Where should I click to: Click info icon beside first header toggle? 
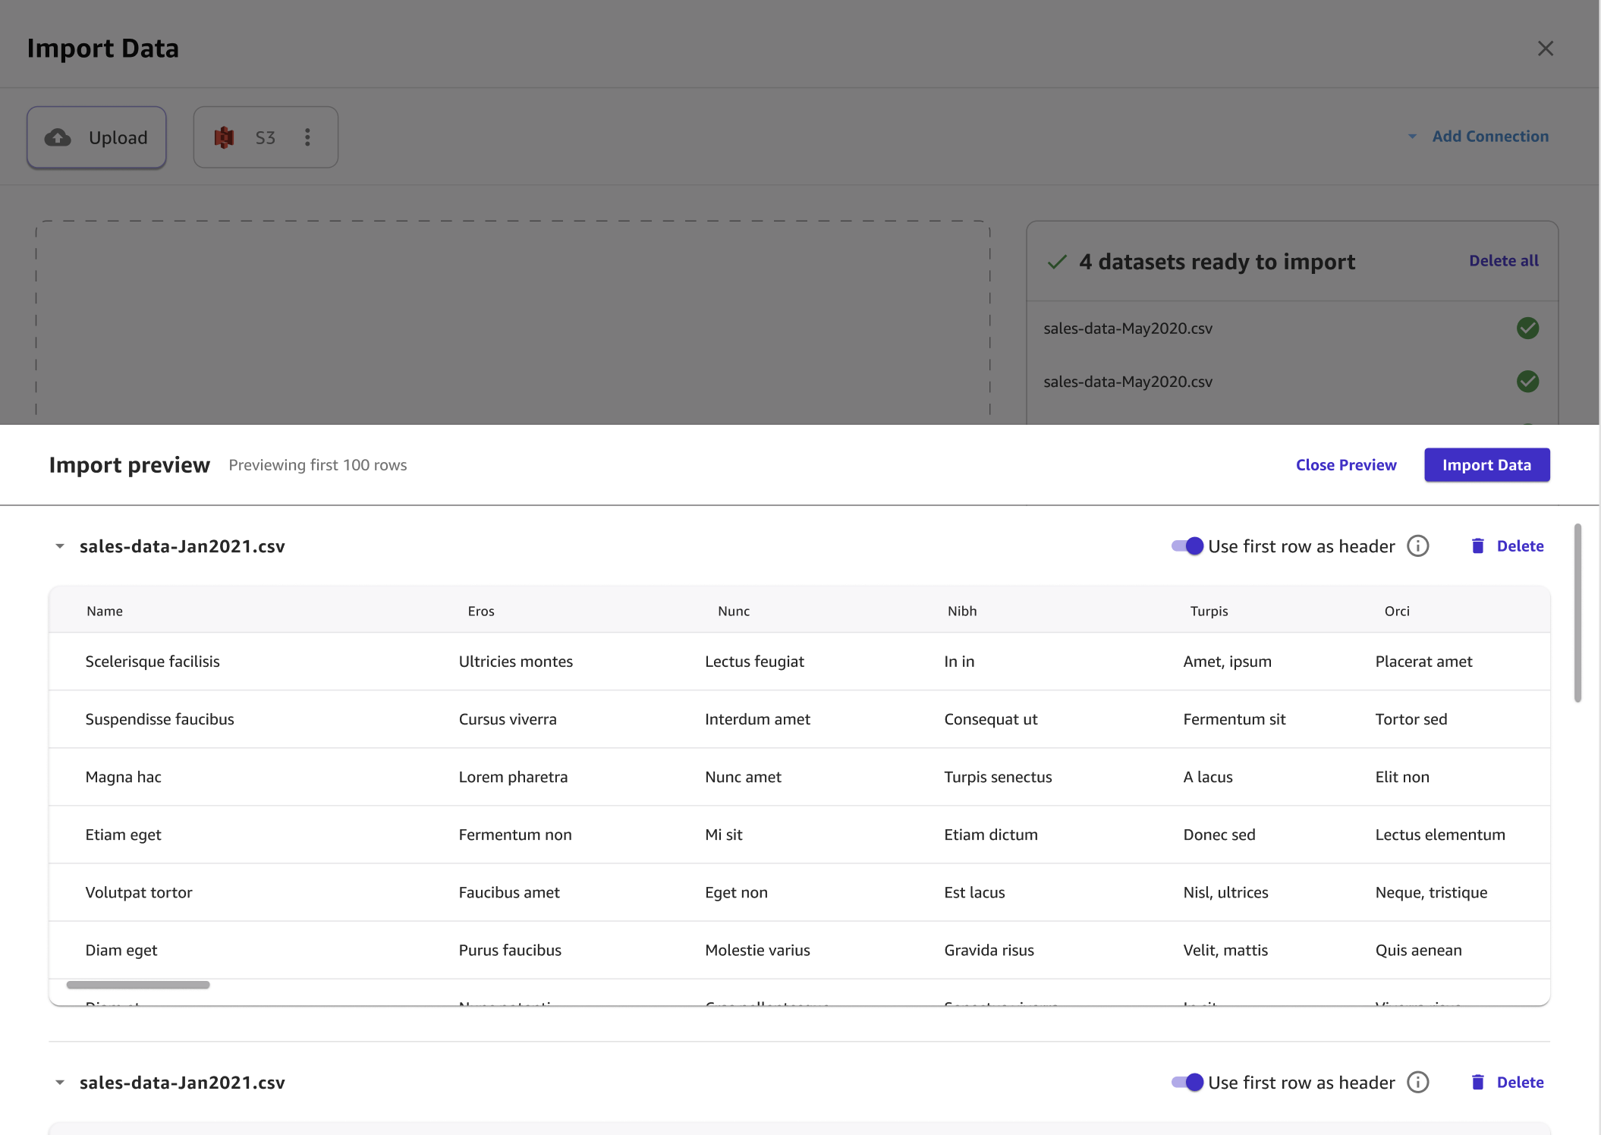(1417, 546)
